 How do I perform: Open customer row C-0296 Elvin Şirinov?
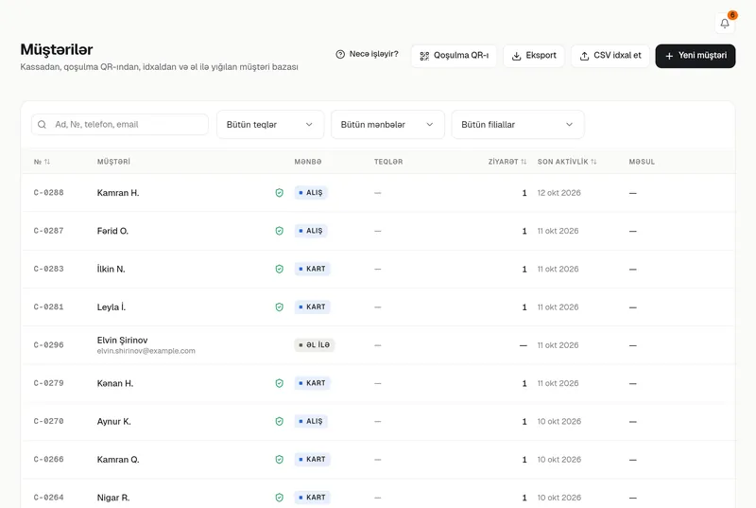pos(378,345)
